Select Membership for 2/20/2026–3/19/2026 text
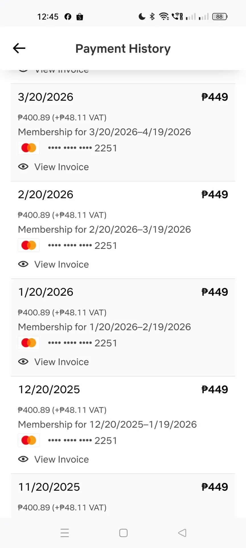246x548 pixels. coord(104,229)
